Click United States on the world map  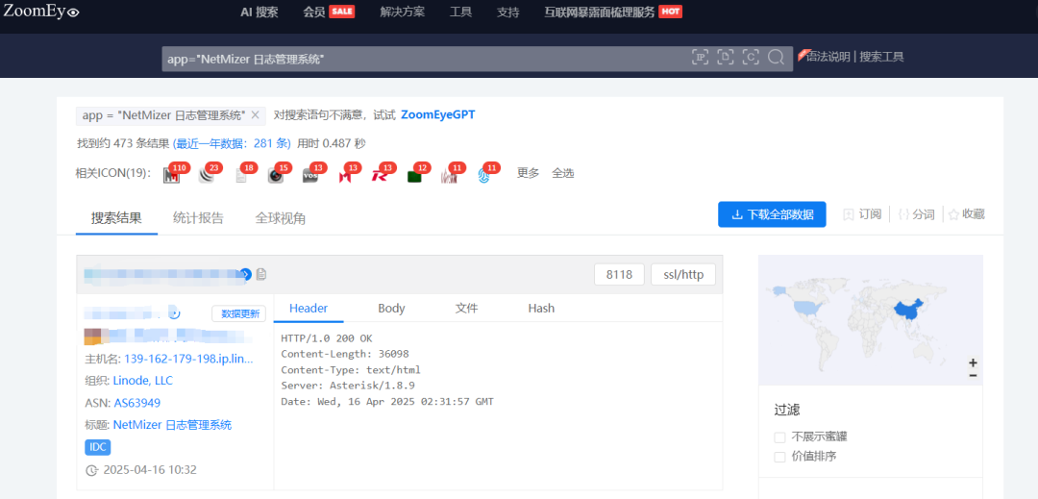pos(807,307)
